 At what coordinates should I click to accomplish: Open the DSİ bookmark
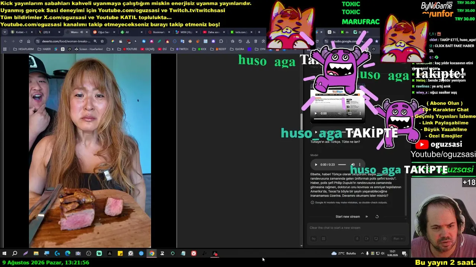coord(163,49)
